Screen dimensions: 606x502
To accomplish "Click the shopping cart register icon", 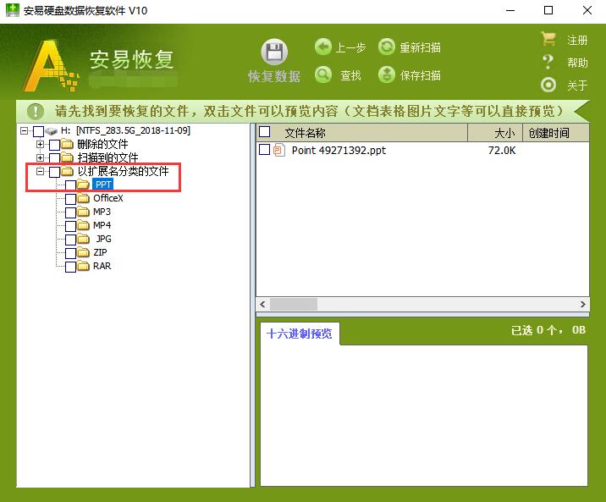I will point(548,39).
